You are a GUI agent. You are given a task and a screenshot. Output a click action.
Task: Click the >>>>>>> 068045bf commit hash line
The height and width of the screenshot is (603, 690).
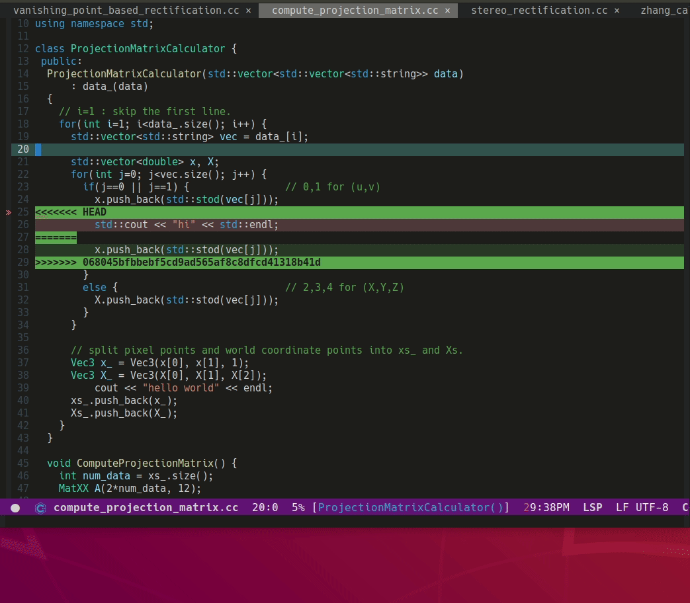click(x=359, y=262)
